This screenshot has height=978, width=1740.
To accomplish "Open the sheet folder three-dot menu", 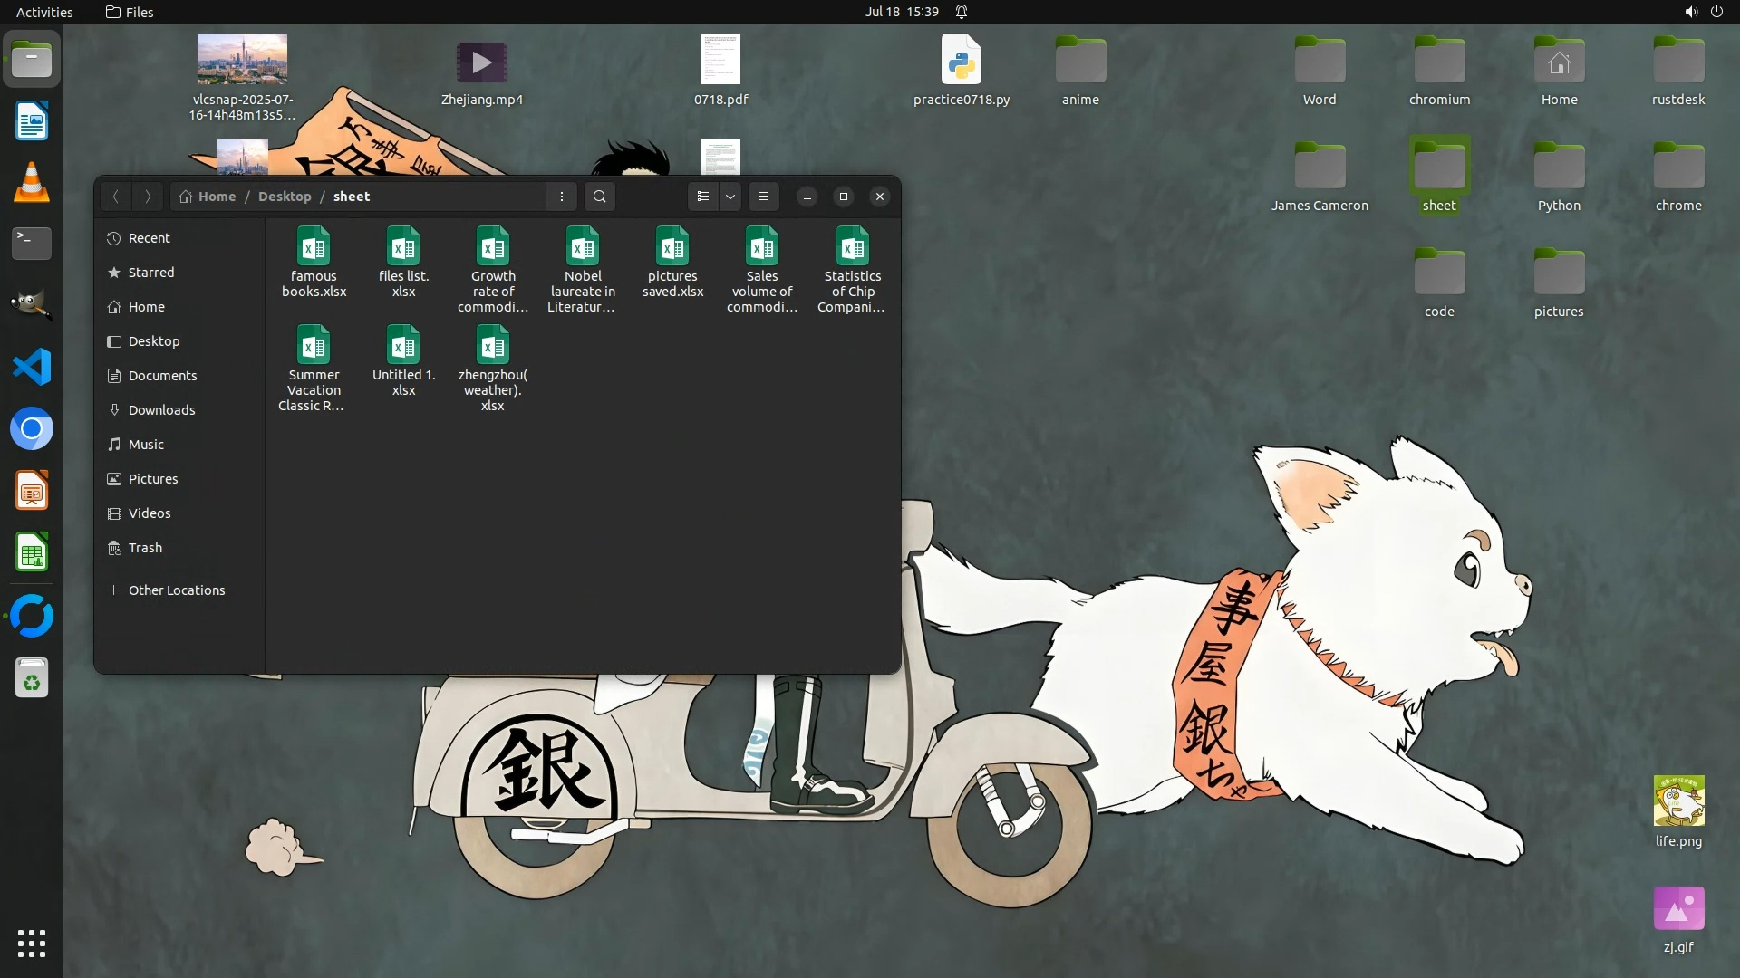I will [562, 197].
